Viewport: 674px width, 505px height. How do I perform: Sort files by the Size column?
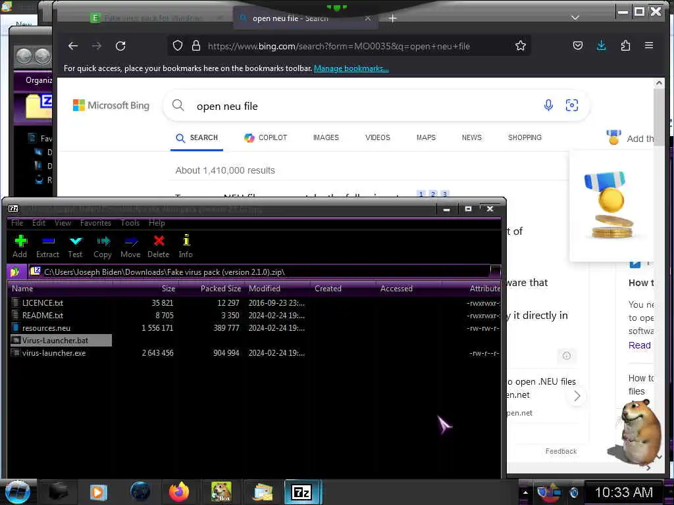[145, 289]
